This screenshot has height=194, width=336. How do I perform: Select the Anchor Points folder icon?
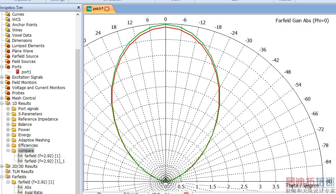[x=8, y=25]
